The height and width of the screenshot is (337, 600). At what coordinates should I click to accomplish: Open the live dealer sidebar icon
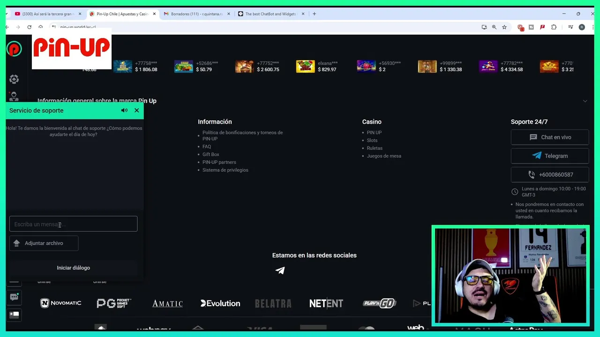click(14, 96)
